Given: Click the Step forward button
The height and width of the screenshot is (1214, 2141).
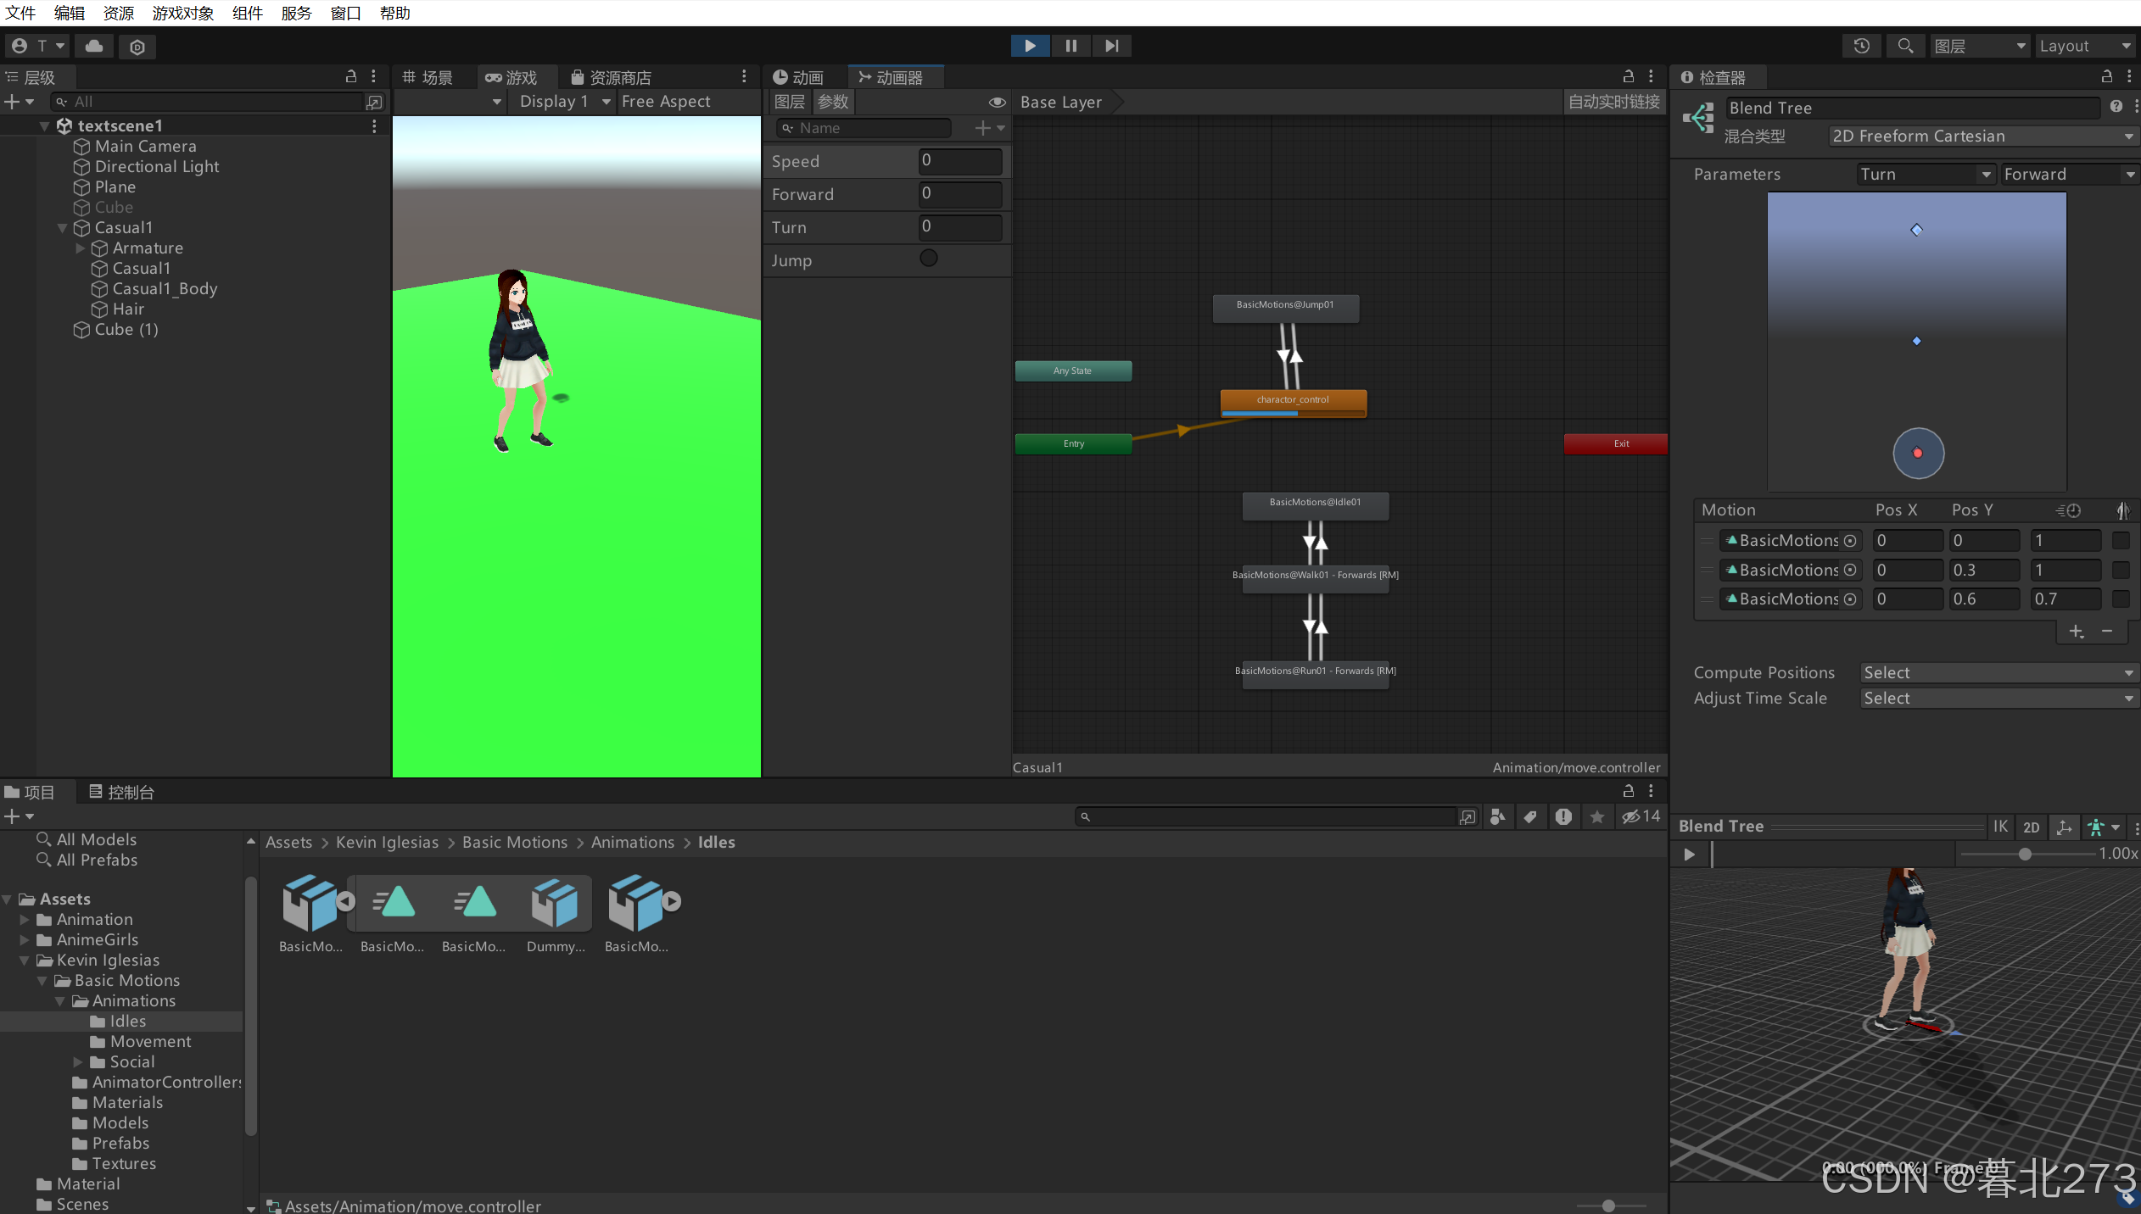Looking at the screenshot, I should 1111,46.
